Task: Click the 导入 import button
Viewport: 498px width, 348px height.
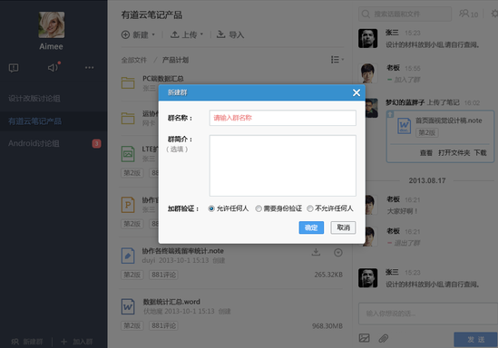Action: [230, 34]
